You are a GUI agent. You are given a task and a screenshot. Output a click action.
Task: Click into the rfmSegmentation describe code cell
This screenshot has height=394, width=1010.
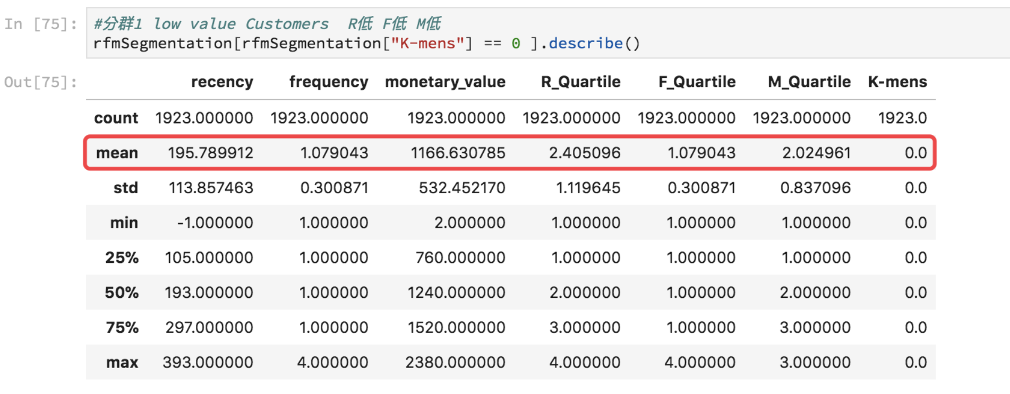click(548, 33)
